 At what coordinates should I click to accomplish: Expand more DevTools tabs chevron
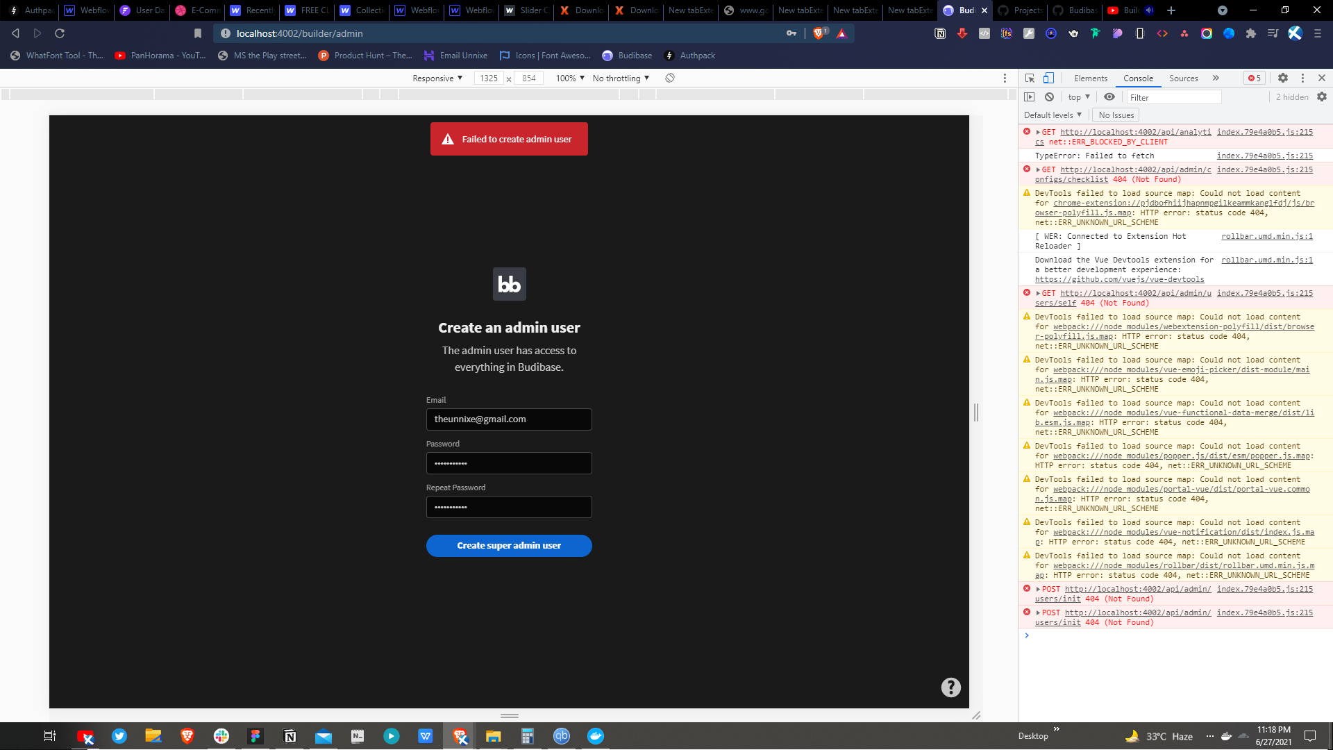click(1216, 78)
